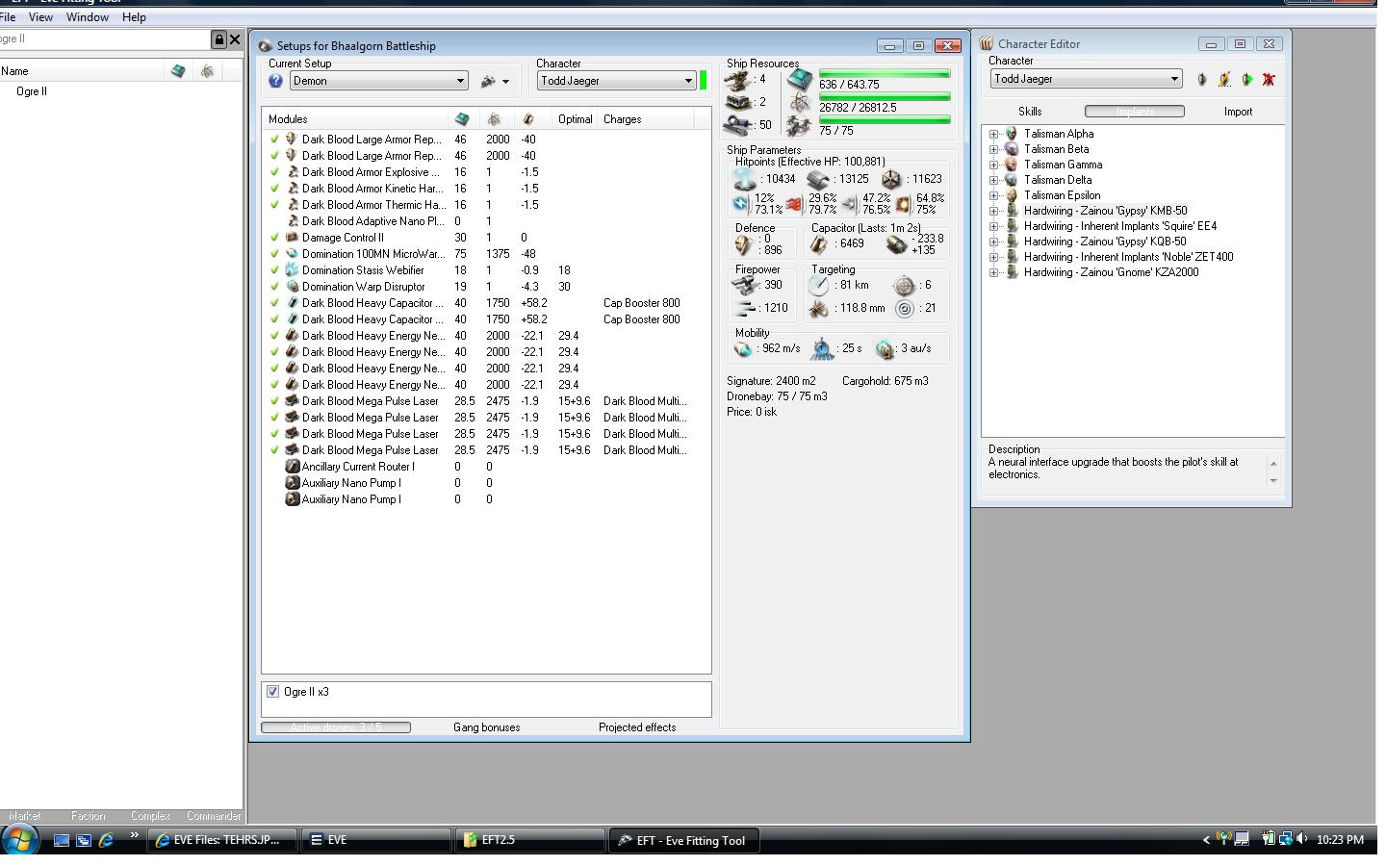Click the delete character red X icon
Screen dimensions: 1386x866
pos(1269,80)
